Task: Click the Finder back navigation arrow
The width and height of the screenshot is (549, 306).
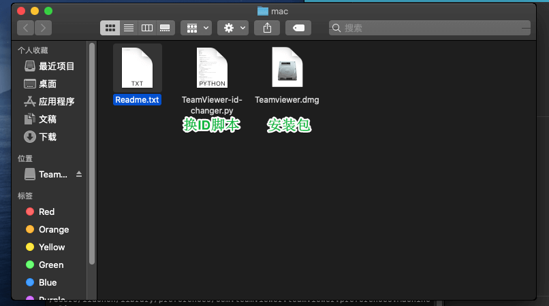Action: click(x=27, y=28)
